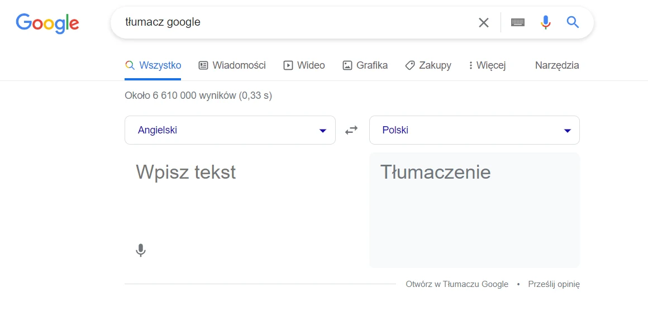Clear the search box with X icon
Image resolution: width=648 pixels, height=316 pixels.
[x=484, y=23]
